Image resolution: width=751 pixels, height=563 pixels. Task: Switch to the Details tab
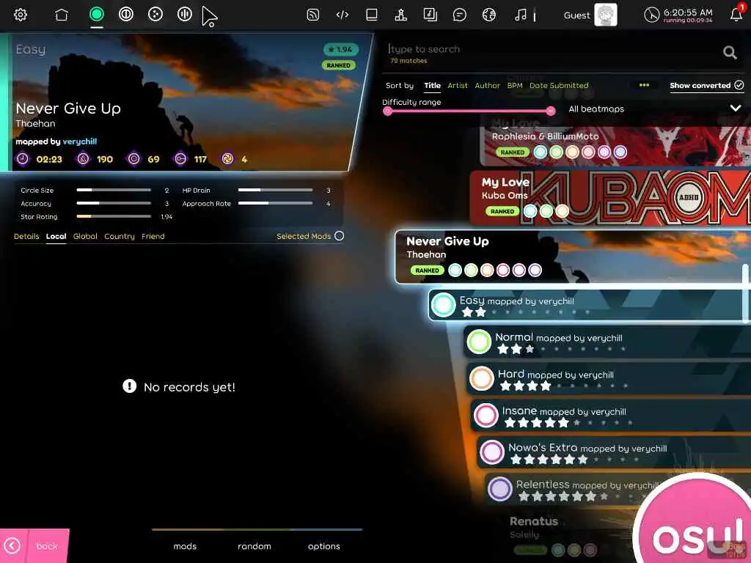26,236
